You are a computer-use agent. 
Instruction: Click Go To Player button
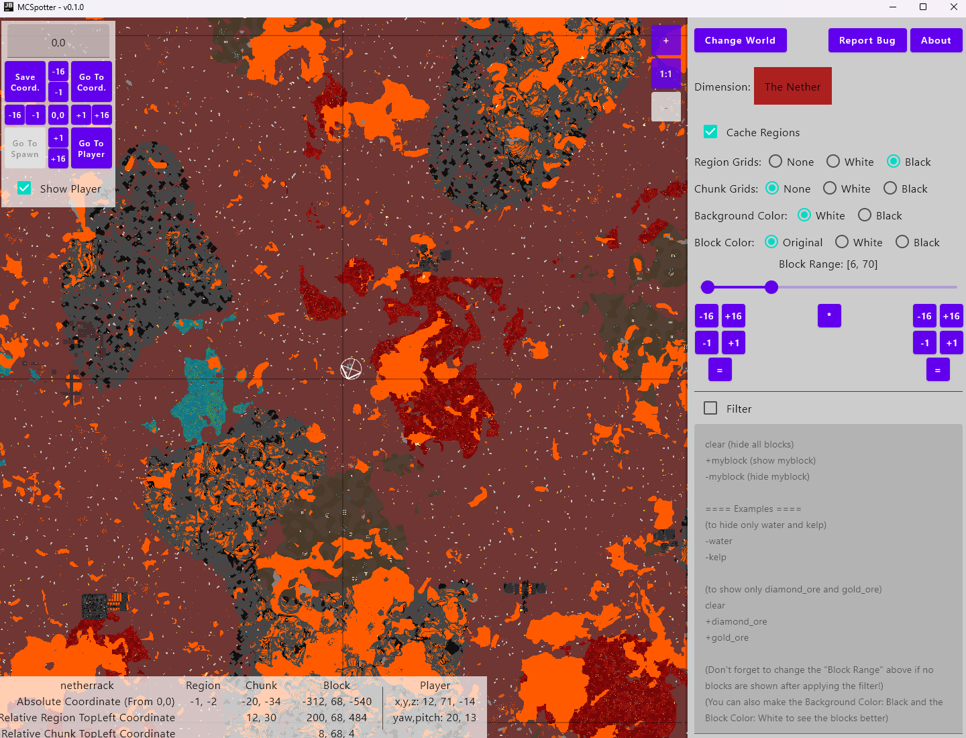pos(91,148)
